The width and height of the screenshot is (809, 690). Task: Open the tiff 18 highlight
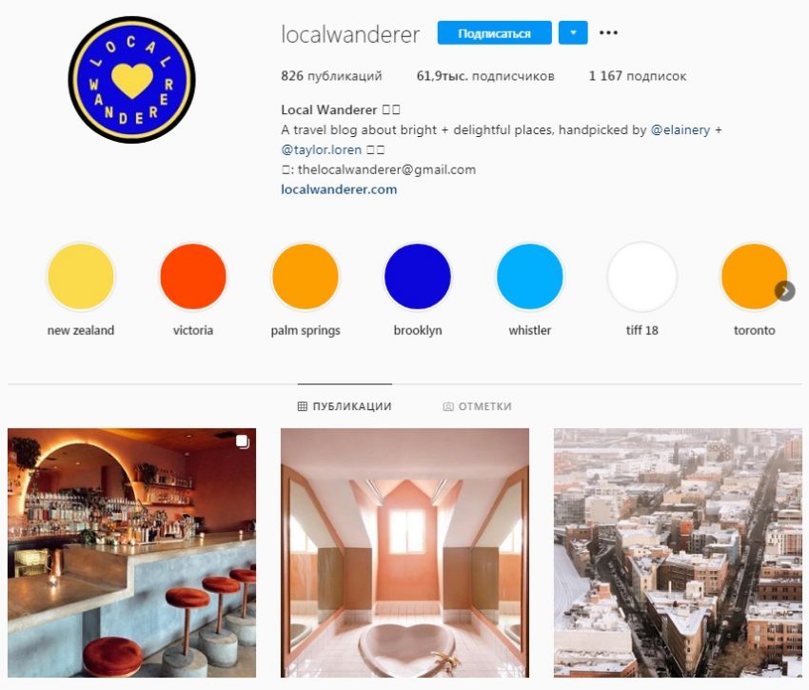(x=641, y=277)
